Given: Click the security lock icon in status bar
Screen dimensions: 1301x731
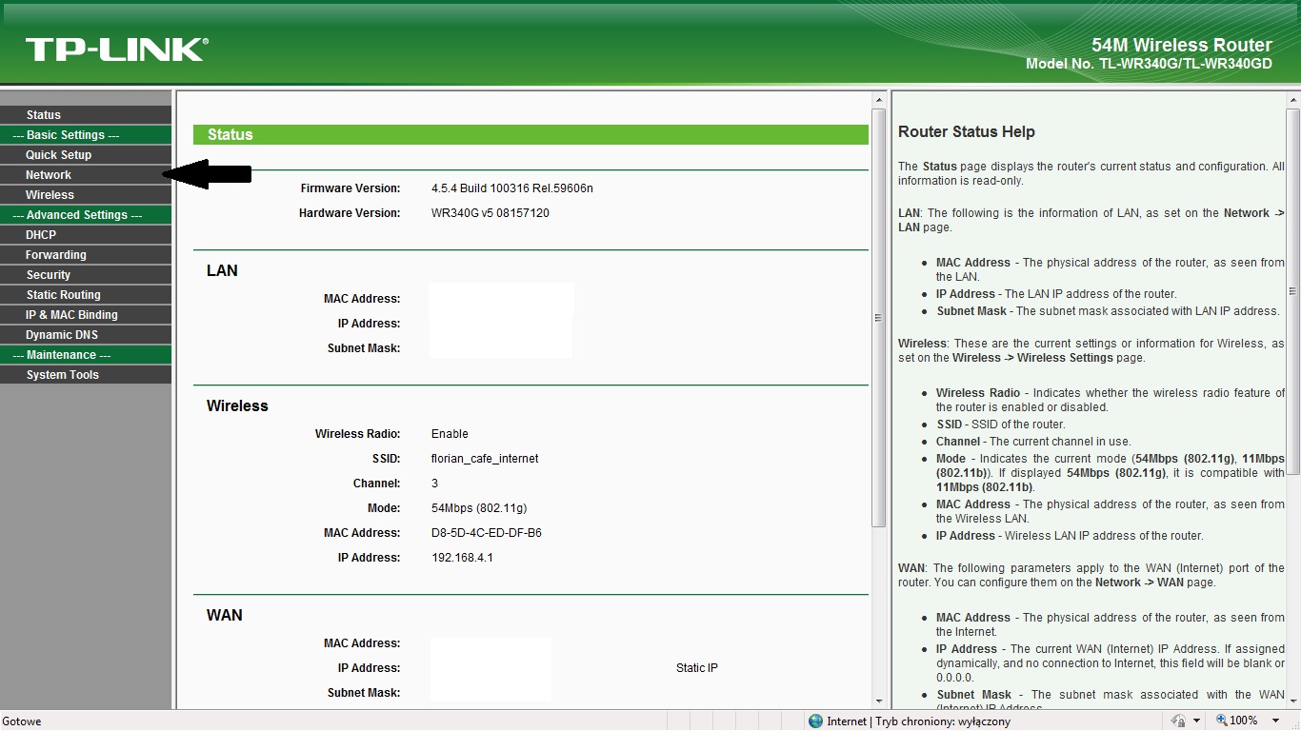Looking at the screenshot, I should pos(1178,721).
